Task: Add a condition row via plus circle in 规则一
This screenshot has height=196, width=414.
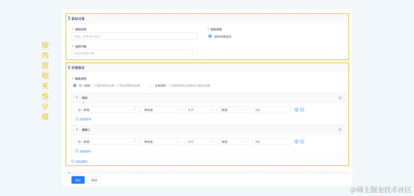Action: 296,110
